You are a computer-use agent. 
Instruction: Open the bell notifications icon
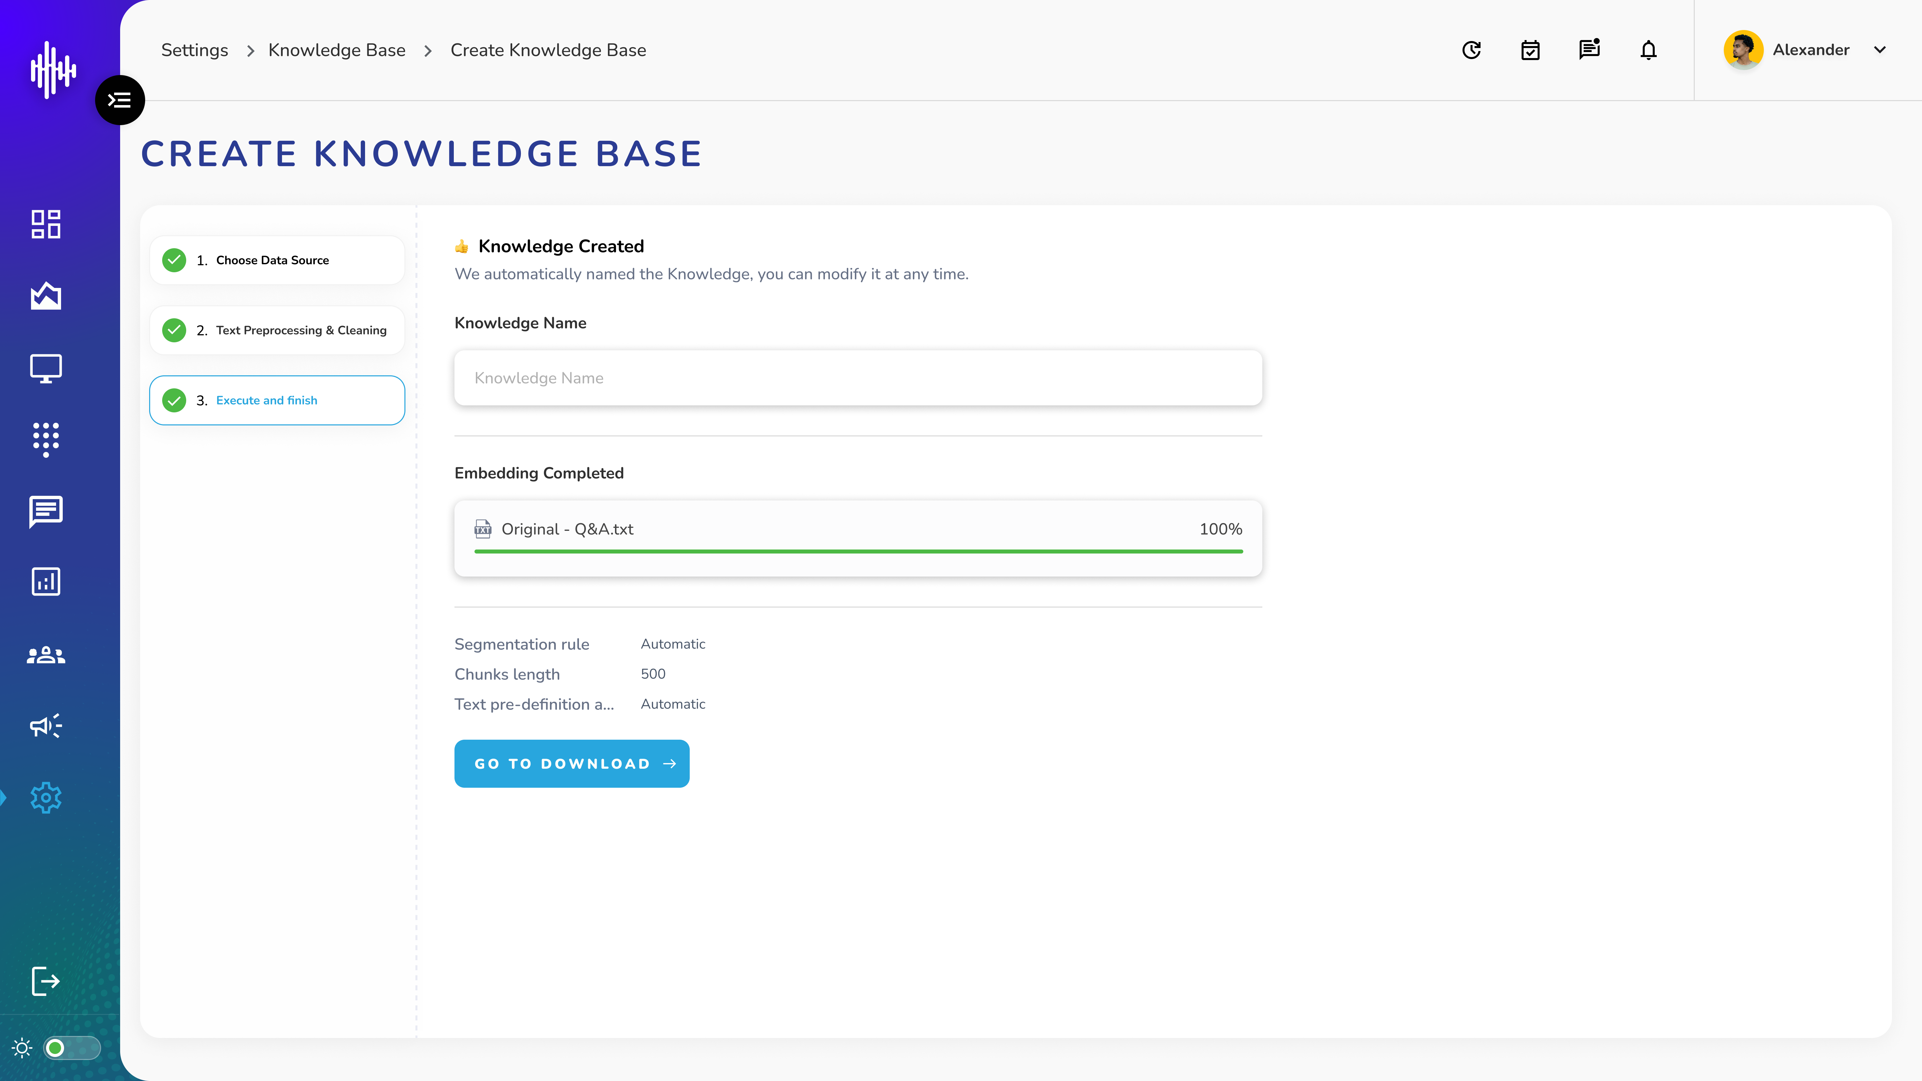1649,50
